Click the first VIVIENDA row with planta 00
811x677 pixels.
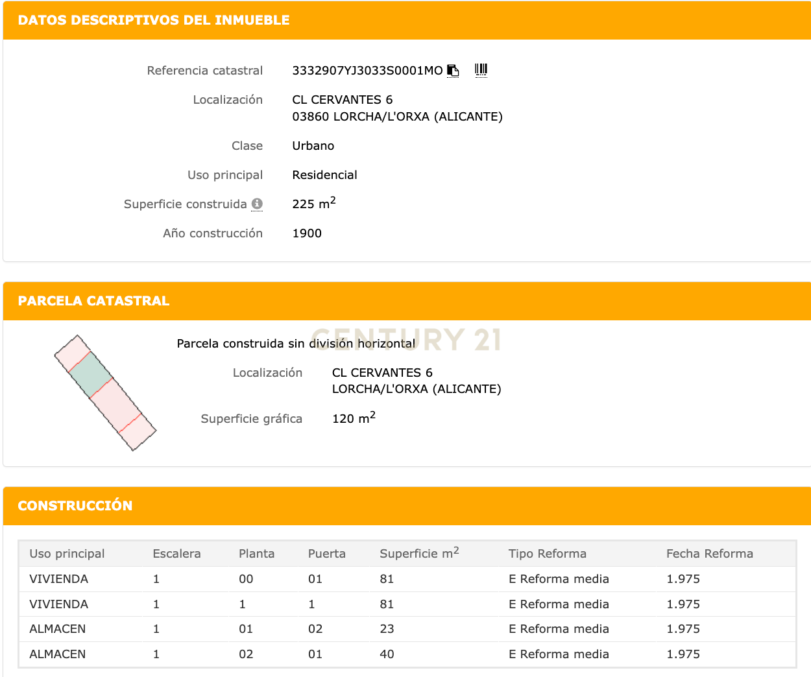(x=58, y=579)
